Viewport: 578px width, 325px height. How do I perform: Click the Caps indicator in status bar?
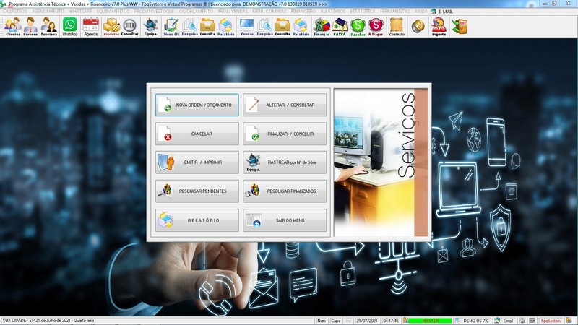tap(335, 321)
